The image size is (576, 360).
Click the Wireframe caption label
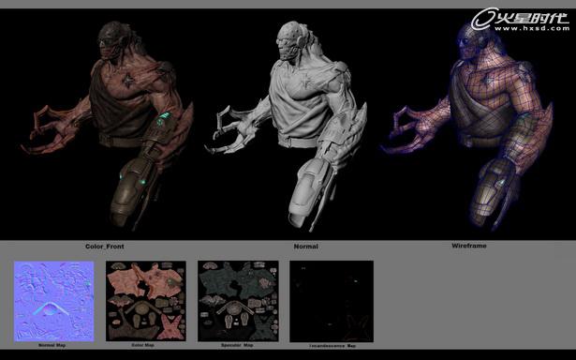click(x=469, y=246)
